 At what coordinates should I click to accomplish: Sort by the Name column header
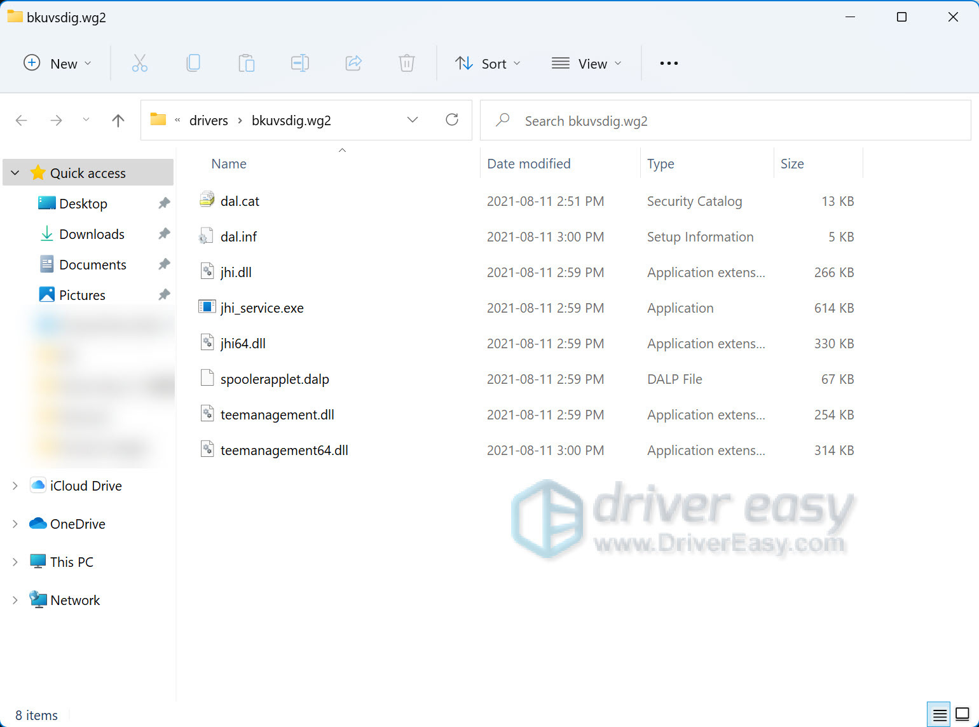pyautogui.click(x=229, y=163)
